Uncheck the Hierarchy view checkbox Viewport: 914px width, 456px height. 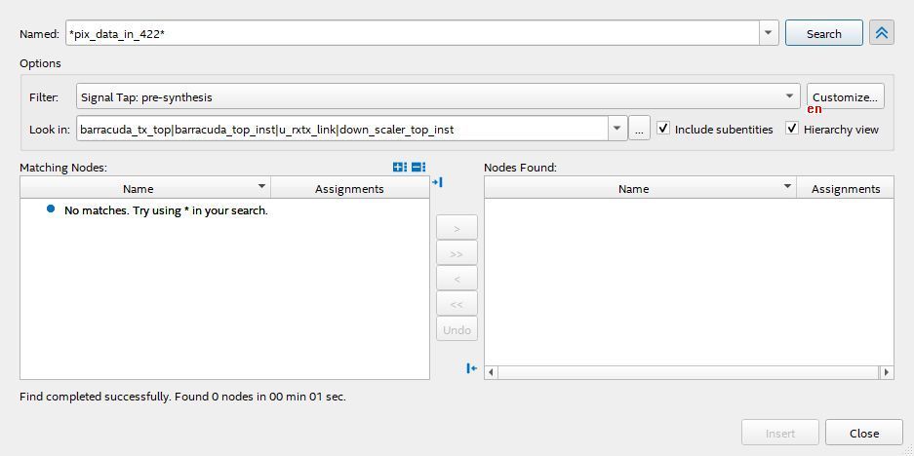tap(792, 129)
